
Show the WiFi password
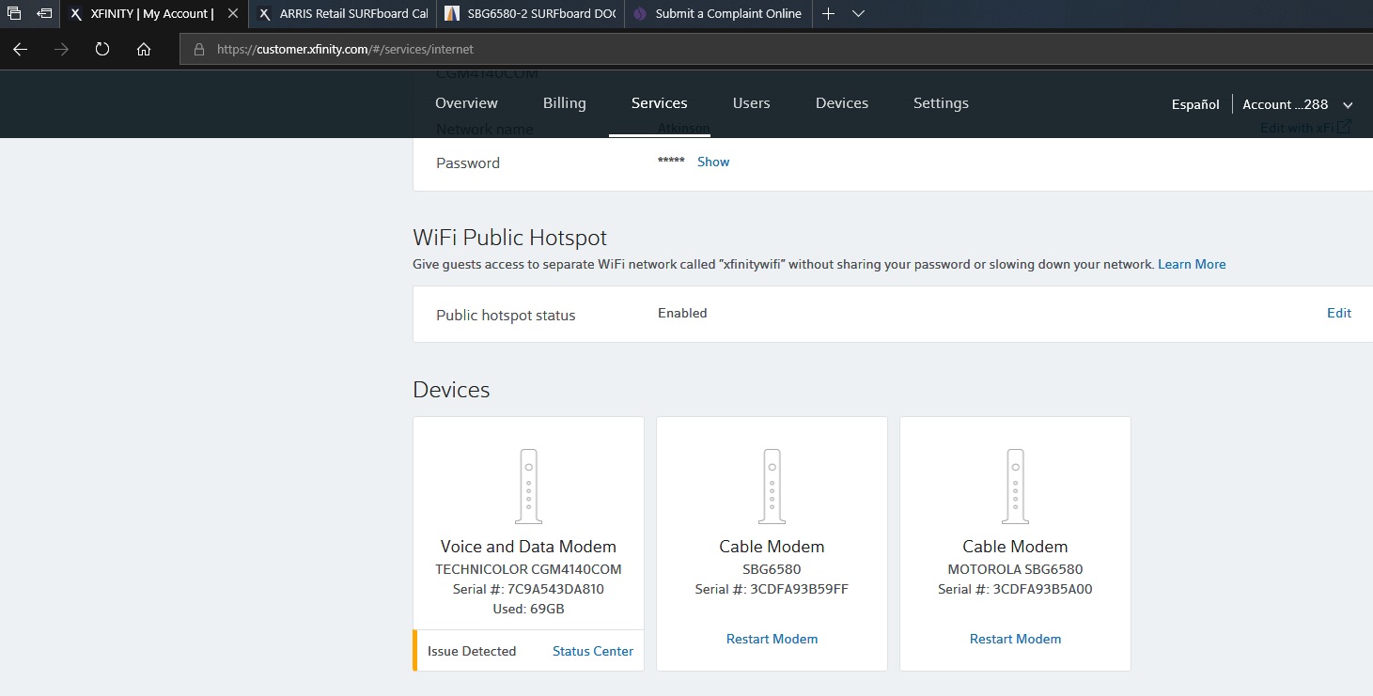[x=713, y=162]
